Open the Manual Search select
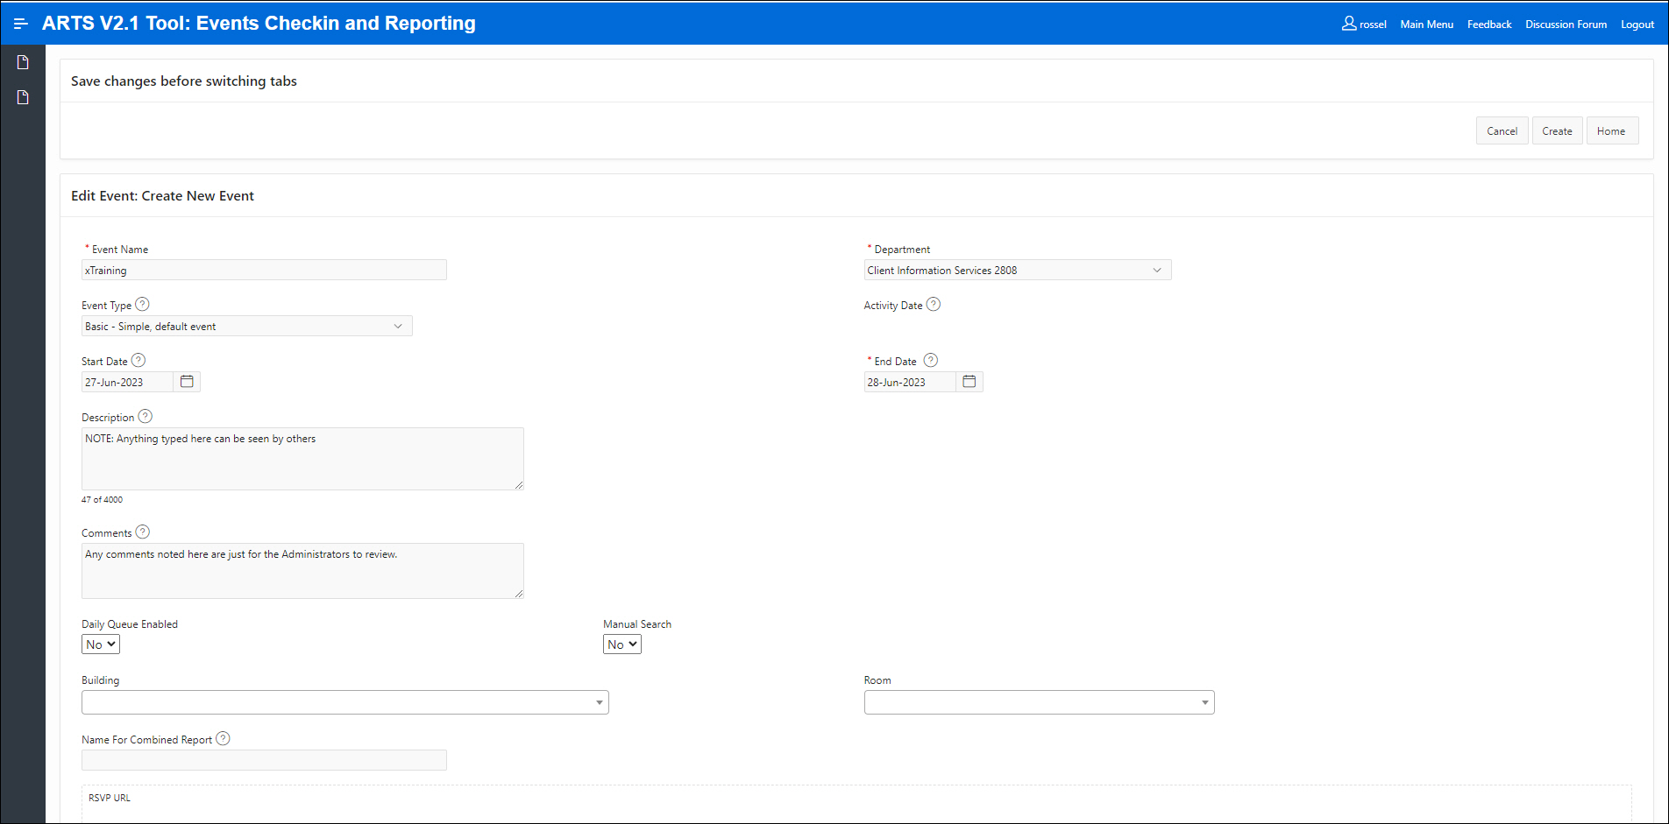 coord(622,644)
